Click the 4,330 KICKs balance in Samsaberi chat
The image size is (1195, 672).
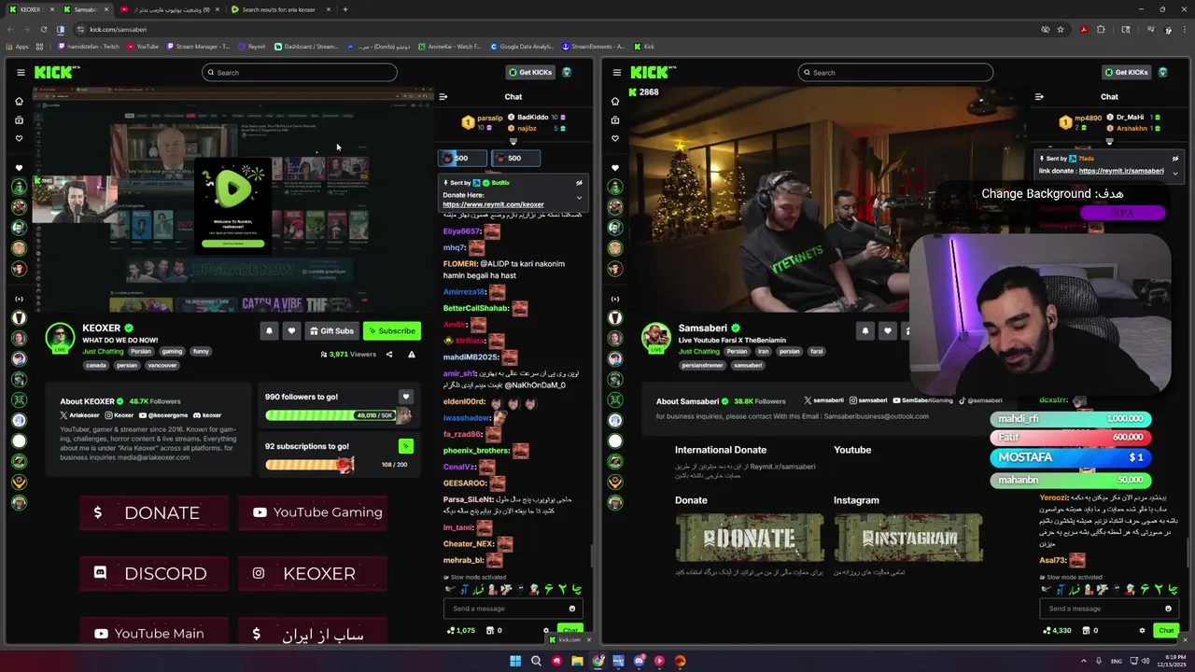(1056, 630)
